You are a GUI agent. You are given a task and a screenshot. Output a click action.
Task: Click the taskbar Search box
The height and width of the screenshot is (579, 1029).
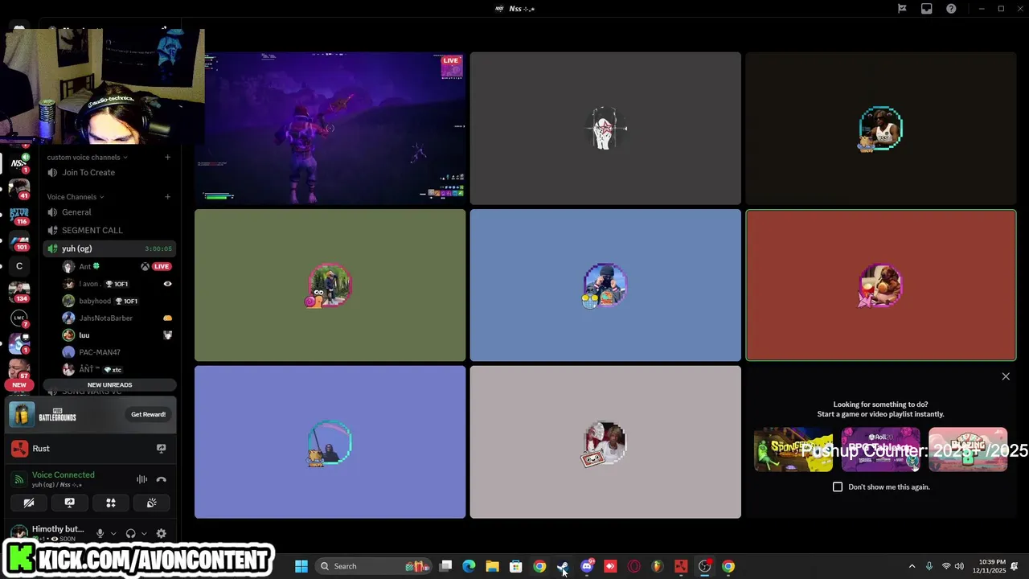click(x=371, y=566)
